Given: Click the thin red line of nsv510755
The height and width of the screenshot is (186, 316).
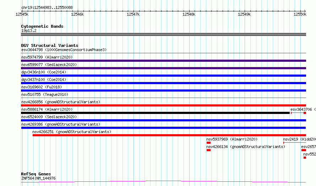Looking at the screenshot, I should point(163,98).
